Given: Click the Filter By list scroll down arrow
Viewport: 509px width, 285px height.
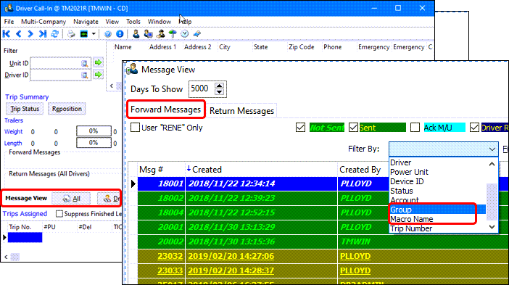Looking at the screenshot, I should point(492,227).
